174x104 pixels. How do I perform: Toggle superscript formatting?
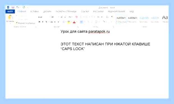(x=58, y=22)
